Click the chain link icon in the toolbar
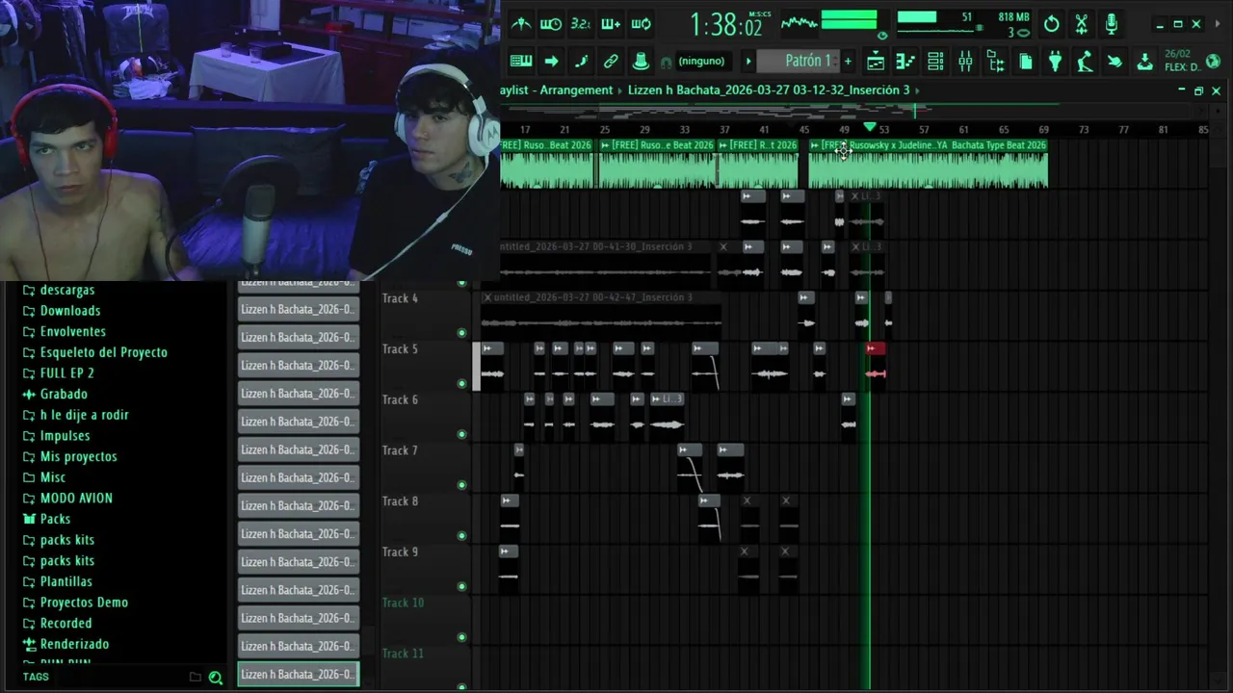The height and width of the screenshot is (693, 1233). 611,62
